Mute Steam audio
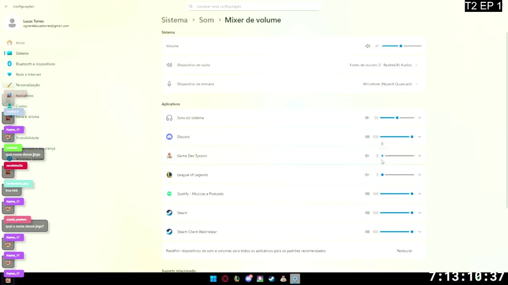Image resolution: width=508 pixels, height=285 pixels. point(367,213)
